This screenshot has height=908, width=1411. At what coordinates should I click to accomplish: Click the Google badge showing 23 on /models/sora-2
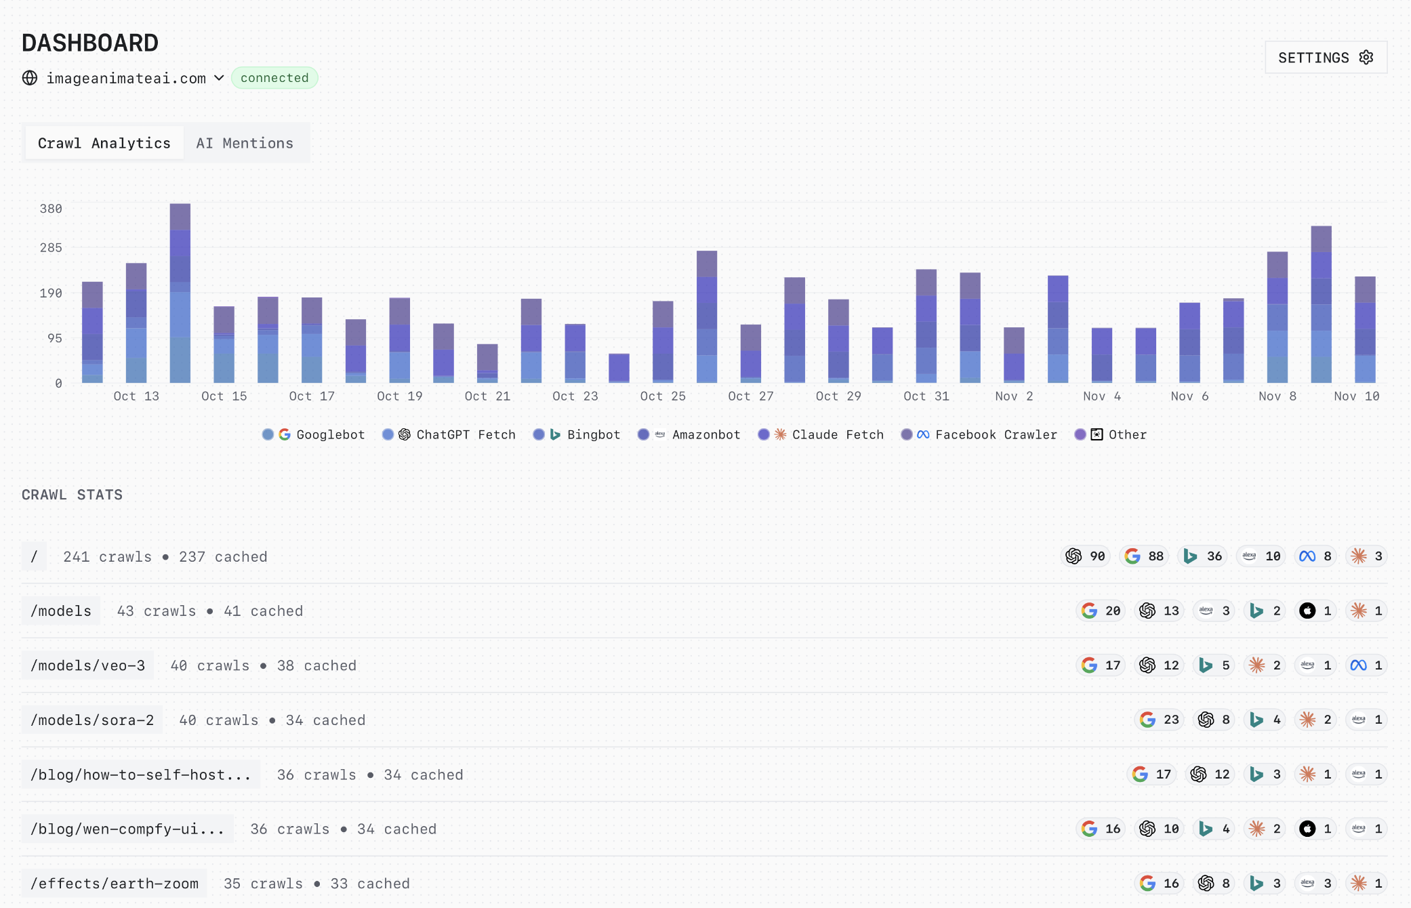coord(1159,720)
